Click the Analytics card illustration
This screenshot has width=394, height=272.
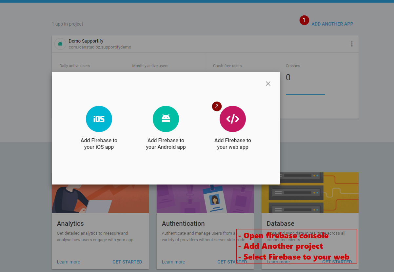pos(100,199)
